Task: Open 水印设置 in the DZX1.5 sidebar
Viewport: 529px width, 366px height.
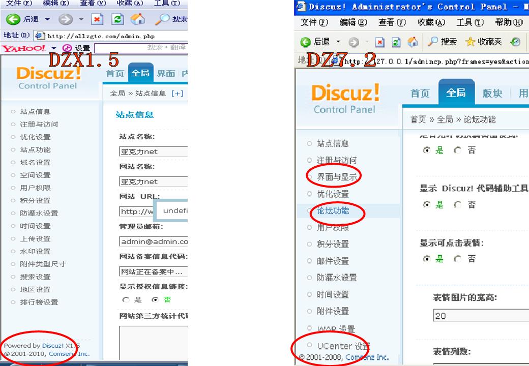Action: [36, 252]
